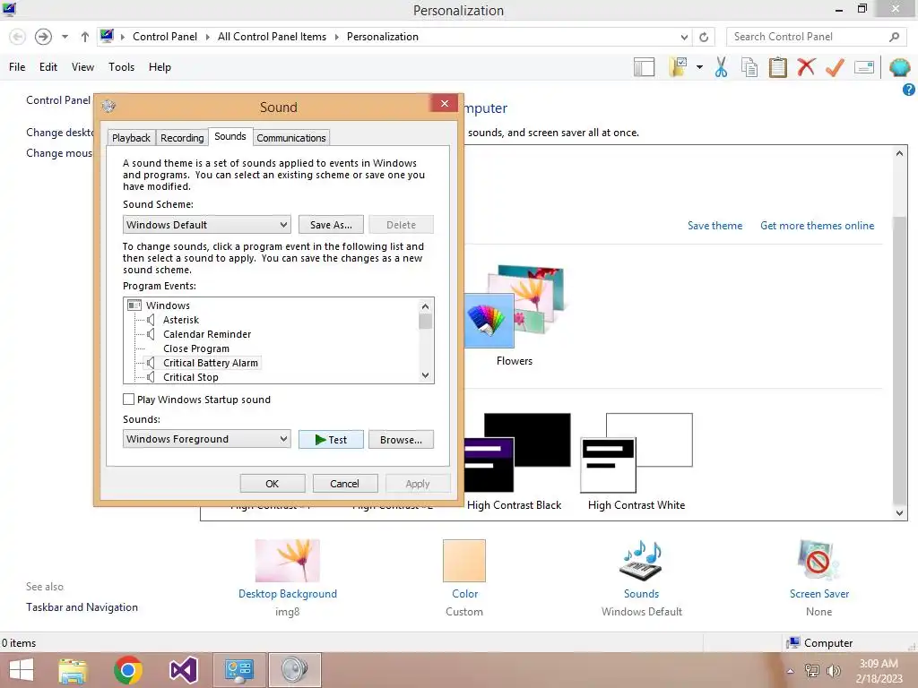The width and height of the screenshot is (918, 688).
Task: Click Save As... button
Action: [331, 225]
